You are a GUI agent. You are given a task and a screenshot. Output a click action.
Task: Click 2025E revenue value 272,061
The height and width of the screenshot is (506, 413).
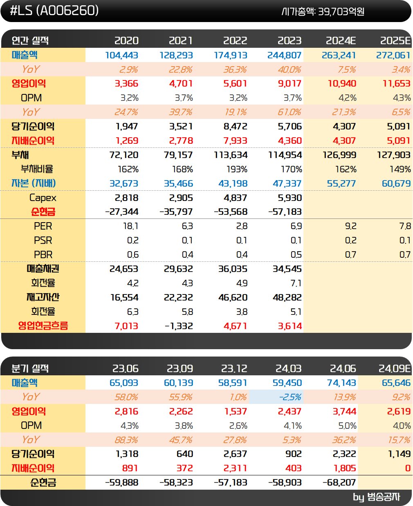click(x=393, y=55)
